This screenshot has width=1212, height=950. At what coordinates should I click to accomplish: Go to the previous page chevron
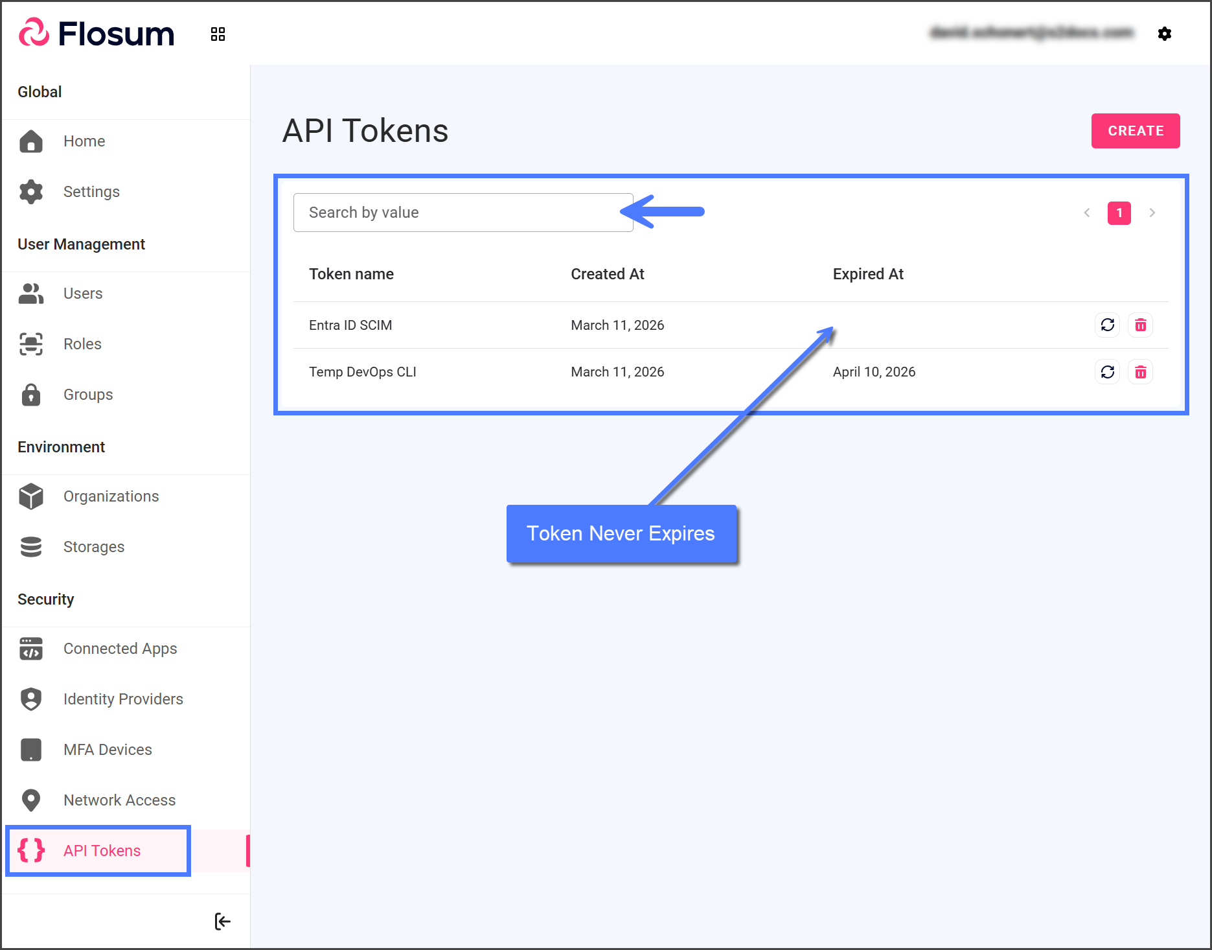point(1087,213)
